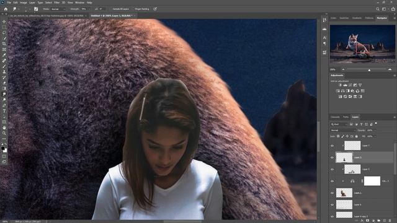The height and width of the screenshot is (223, 397).
Task: Switch to the Paths tab
Action: click(x=346, y=117)
